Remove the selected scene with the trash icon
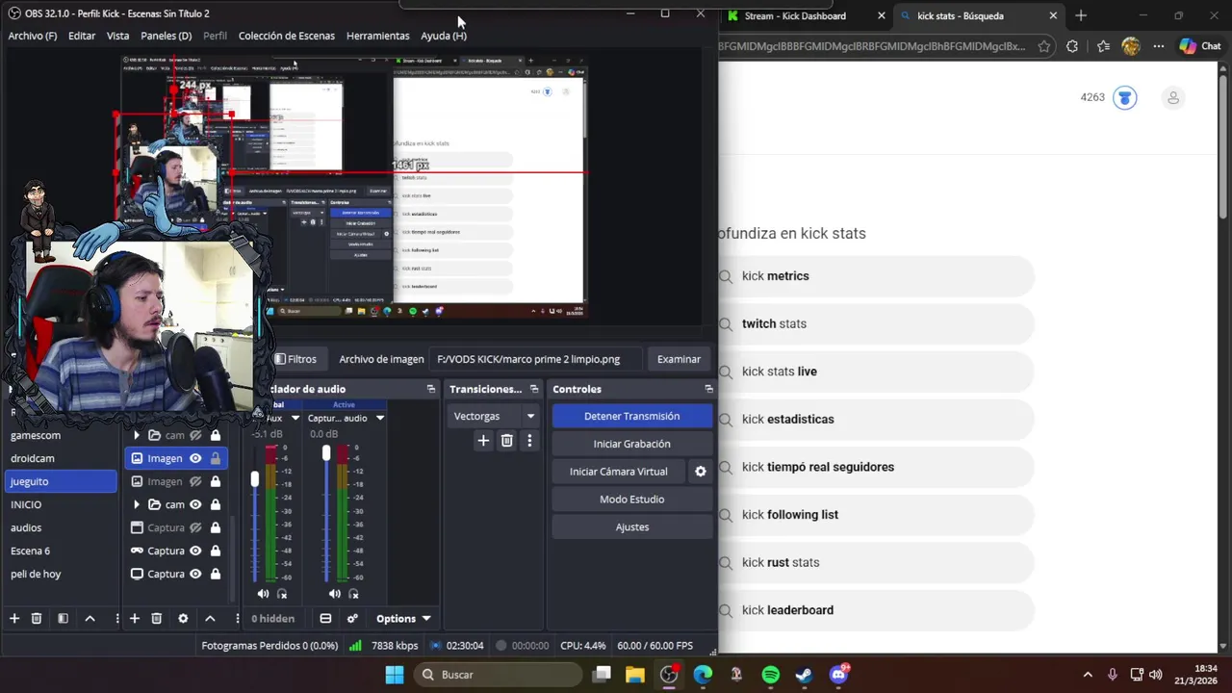The image size is (1232, 693). pos(37,618)
